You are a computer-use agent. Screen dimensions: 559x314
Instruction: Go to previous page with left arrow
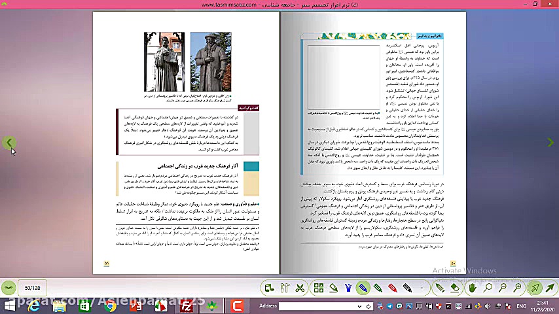(x=9, y=143)
